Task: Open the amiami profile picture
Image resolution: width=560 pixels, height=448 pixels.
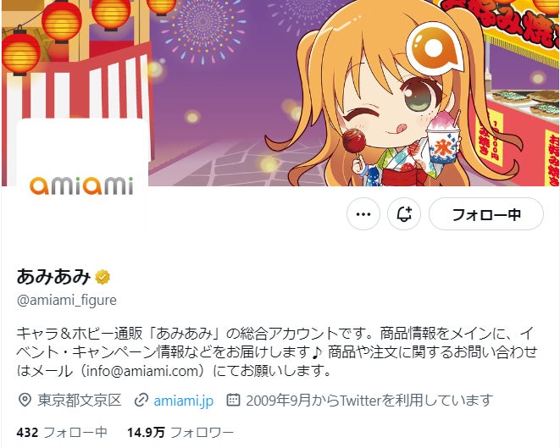Action: [82, 182]
